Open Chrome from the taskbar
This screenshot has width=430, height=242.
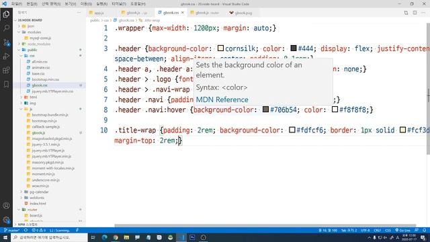tap(116, 237)
